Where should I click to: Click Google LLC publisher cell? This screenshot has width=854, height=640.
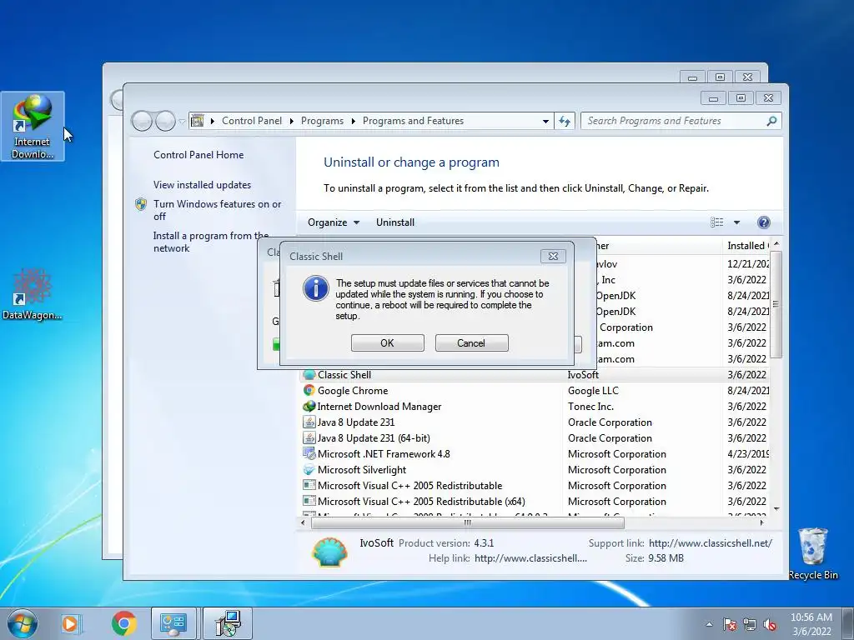[593, 390]
